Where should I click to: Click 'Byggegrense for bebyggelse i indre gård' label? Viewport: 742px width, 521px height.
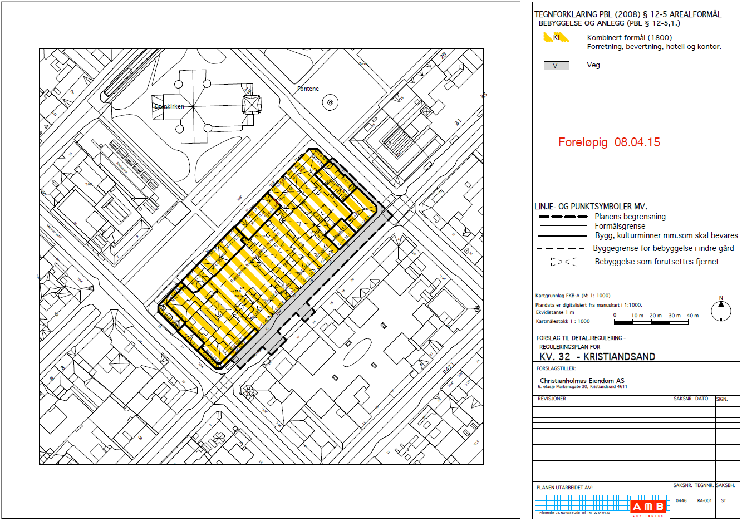point(664,248)
